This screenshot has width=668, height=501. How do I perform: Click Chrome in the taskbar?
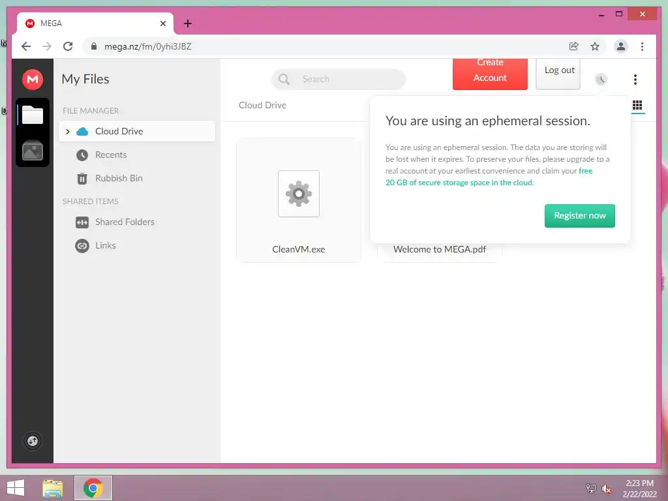tap(93, 488)
